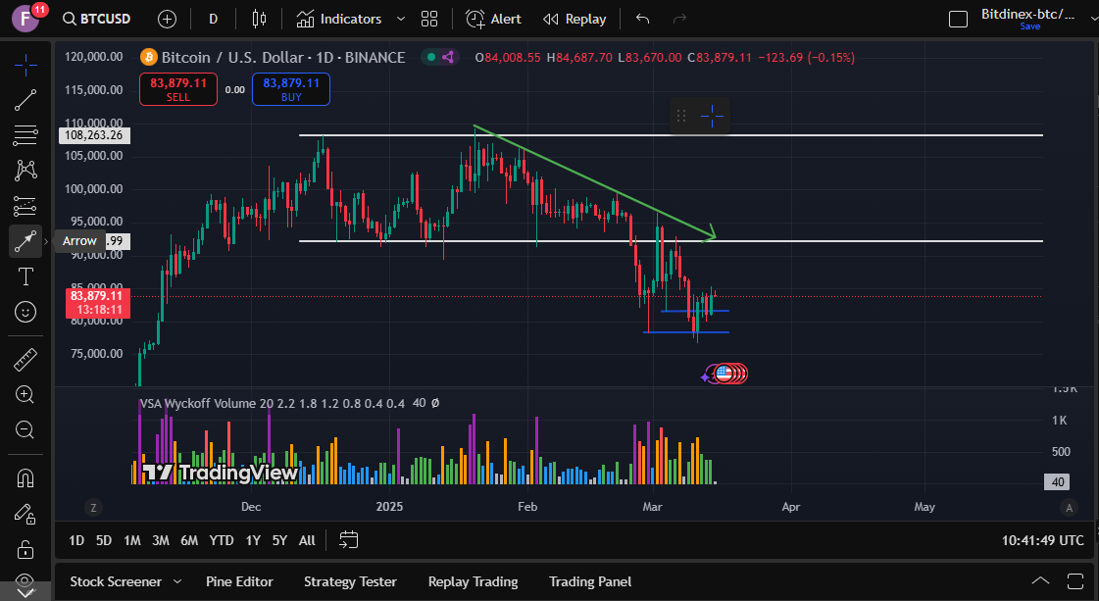1099x601 pixels.
Task: Toggle auto scale with the A button
Action: tap(1069, 507)
